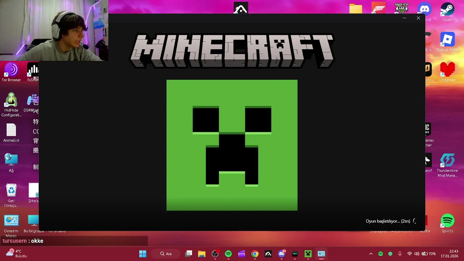Open the Windows Start menu
Viewport: 464px width, 261px height.
[x=142, y=254]
